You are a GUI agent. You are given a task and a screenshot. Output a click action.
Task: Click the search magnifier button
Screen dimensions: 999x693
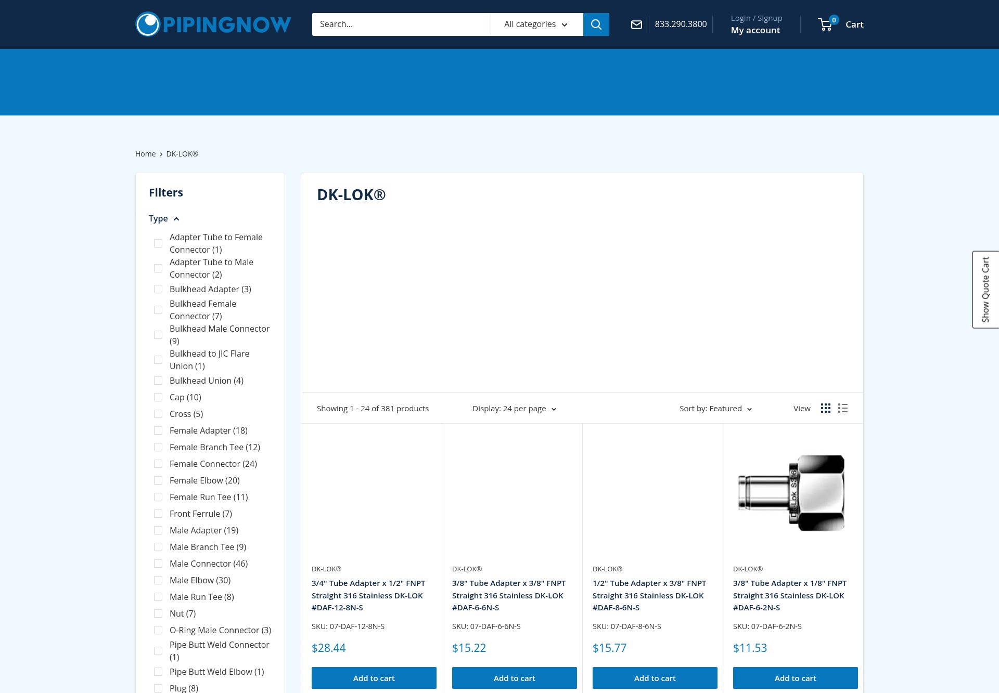point(596,24)
